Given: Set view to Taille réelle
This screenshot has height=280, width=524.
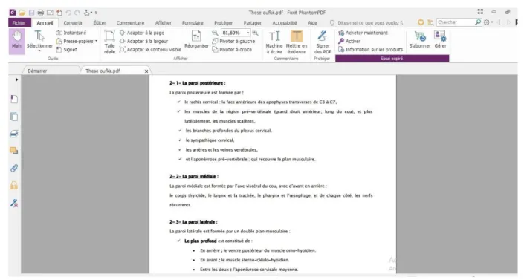Looking at the screenshot, I should tap(109, 42).
